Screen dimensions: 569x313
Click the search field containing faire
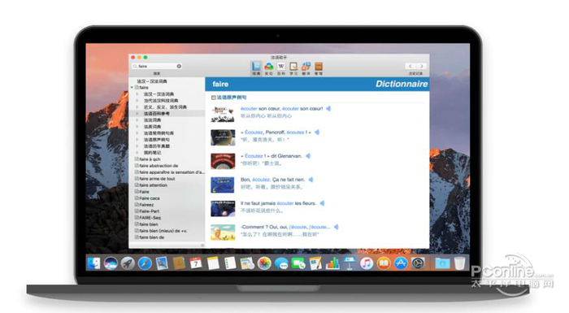157,66
